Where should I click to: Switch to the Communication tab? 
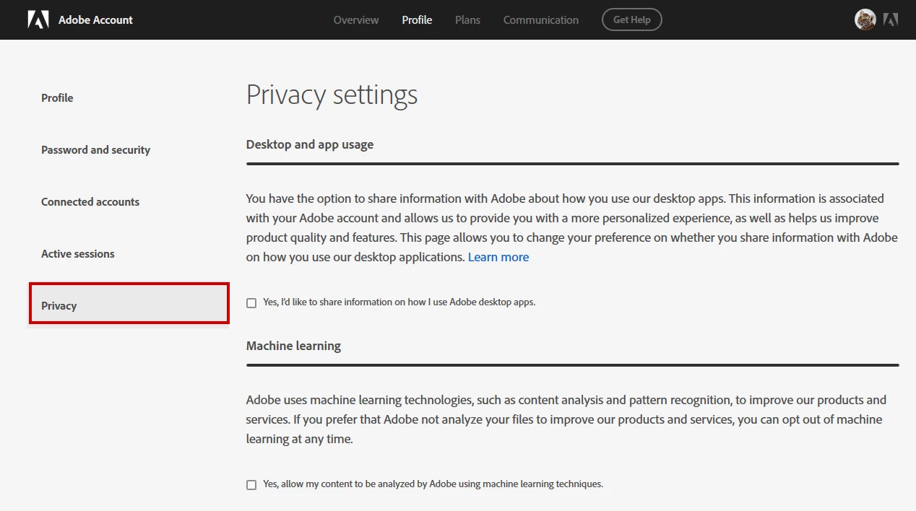(x=541, y=19)
